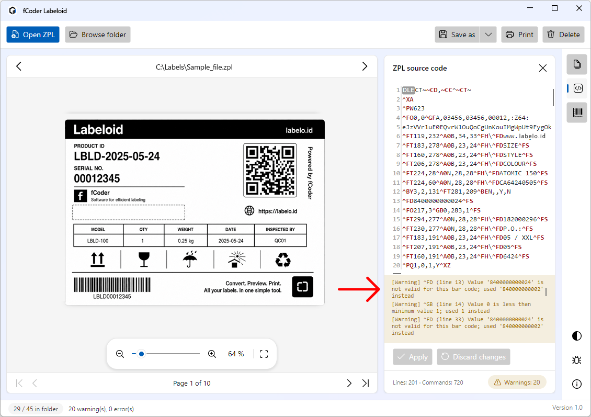Click the label preview thumbnail
This screenshot has width=591, height=417.
(195, 212)
